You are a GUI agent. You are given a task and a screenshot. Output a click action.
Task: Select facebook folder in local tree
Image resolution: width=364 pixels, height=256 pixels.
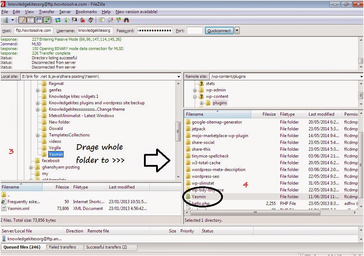[51, 161]
